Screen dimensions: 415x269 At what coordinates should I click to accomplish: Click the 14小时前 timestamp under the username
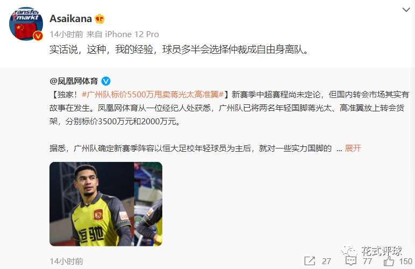pyautogui.click(x=66, y=34)
